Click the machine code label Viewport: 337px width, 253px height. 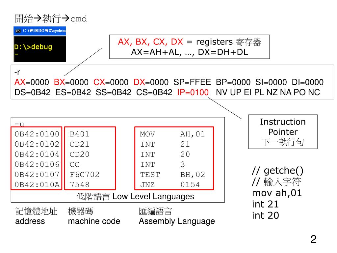point(94,221)
